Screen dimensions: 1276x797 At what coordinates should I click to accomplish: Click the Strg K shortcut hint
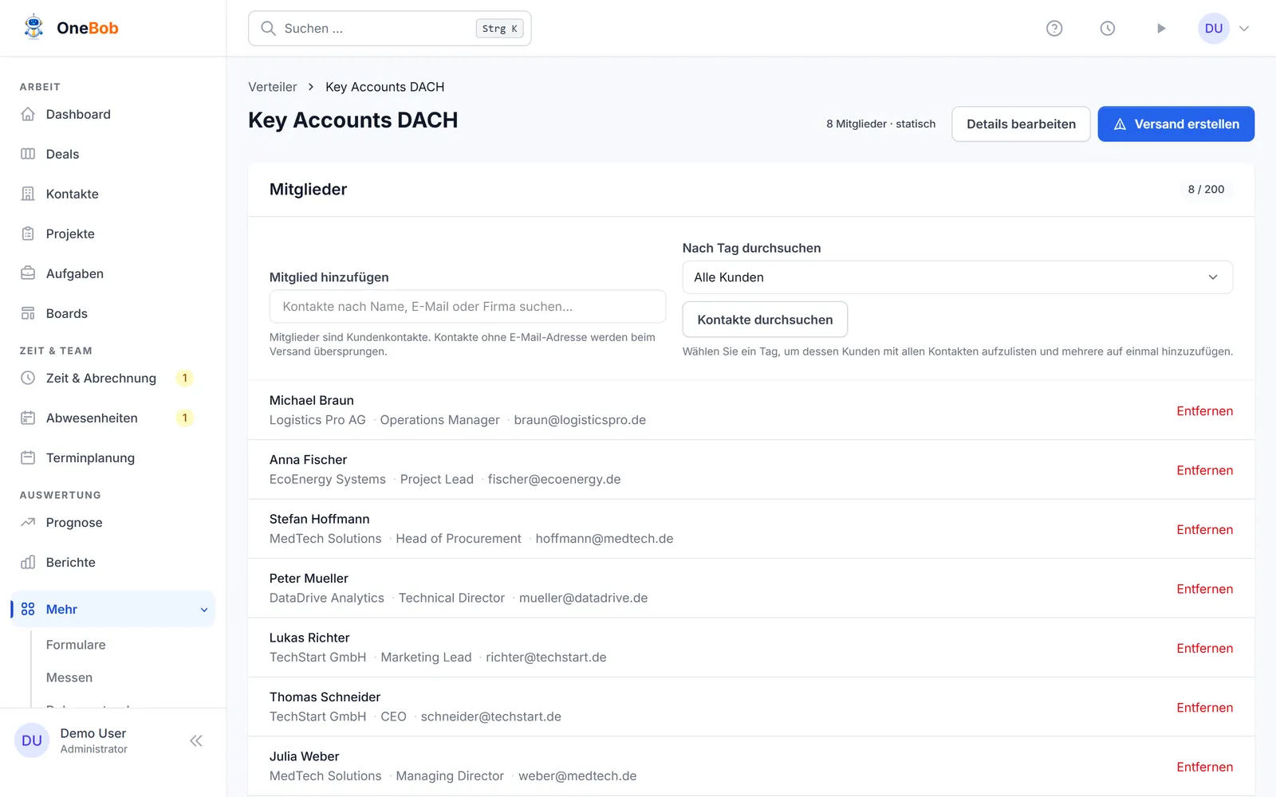[x=500, y=29]
